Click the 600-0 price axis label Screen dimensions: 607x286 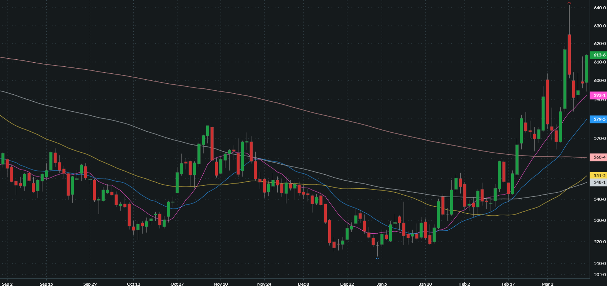[600, 80]
